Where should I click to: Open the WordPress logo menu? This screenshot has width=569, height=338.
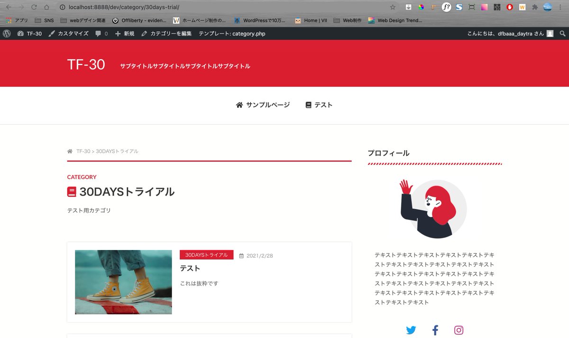pos(7,34)
